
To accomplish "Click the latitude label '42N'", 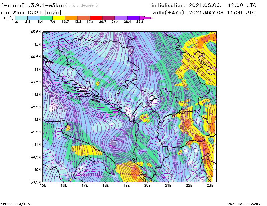I will (x=37, y=120).
